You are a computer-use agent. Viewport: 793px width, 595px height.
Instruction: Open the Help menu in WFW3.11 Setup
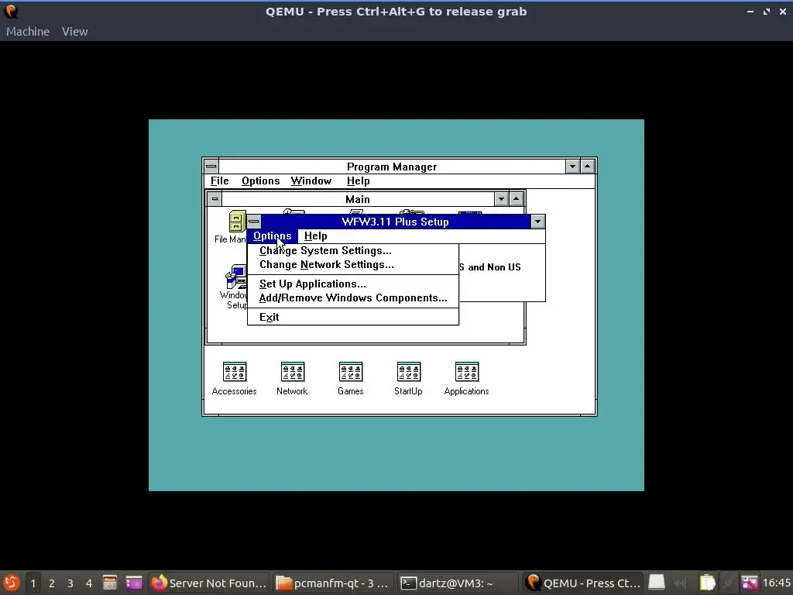(x=316, y=236)
